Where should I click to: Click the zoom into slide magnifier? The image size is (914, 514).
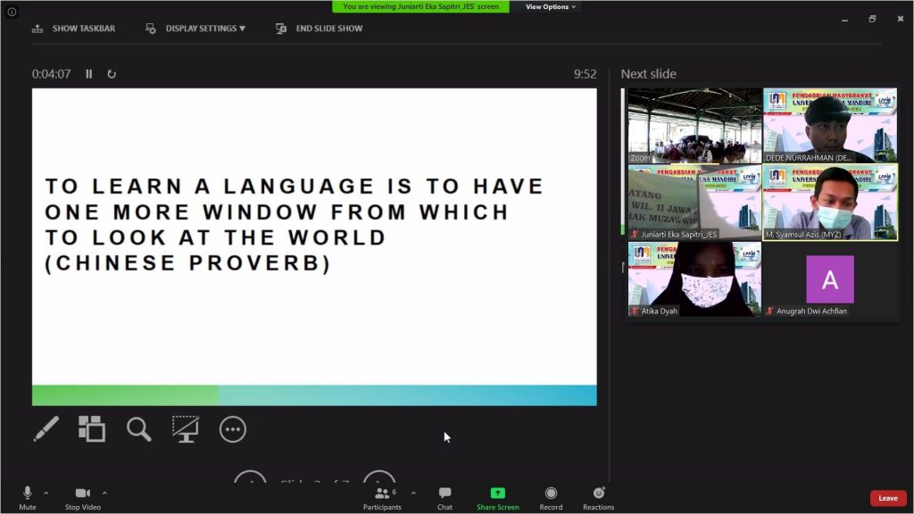[138, 429]
